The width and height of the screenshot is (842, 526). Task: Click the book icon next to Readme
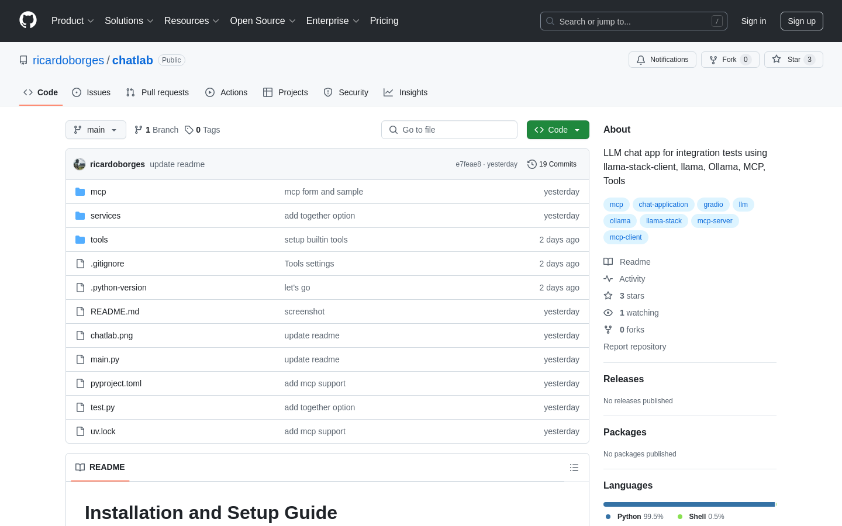coord(608,262)
